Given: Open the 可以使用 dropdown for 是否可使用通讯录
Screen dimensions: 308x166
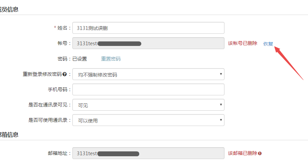Looking at the screenshot, I should [x=148, y=120].
